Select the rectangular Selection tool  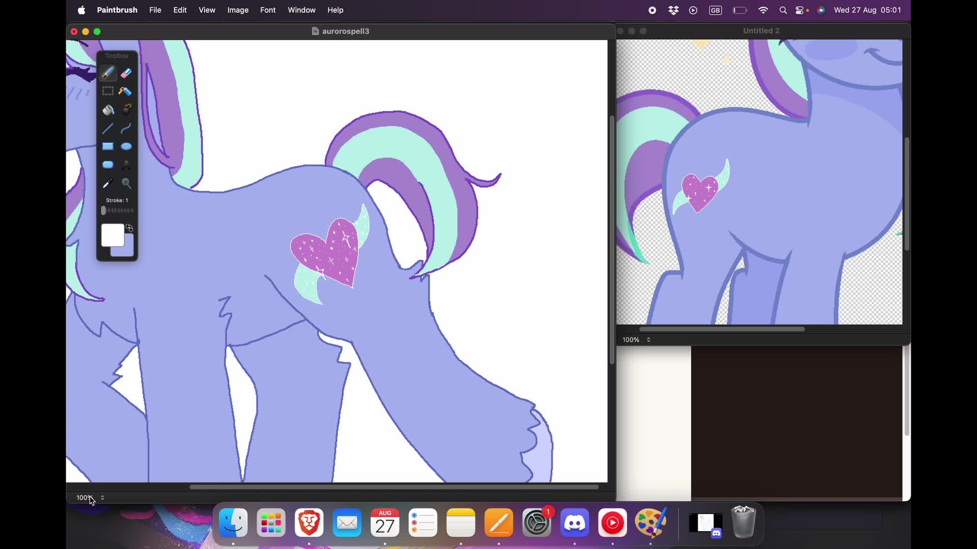pos(107,91)
